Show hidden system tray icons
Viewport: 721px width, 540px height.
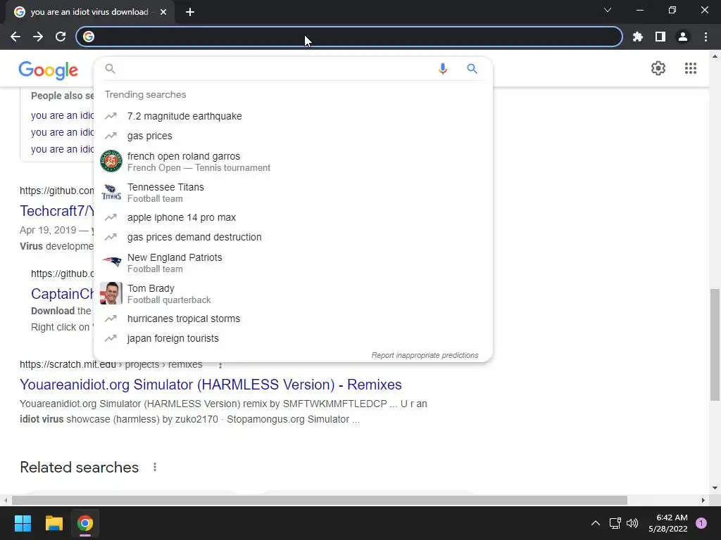point(596,523)
